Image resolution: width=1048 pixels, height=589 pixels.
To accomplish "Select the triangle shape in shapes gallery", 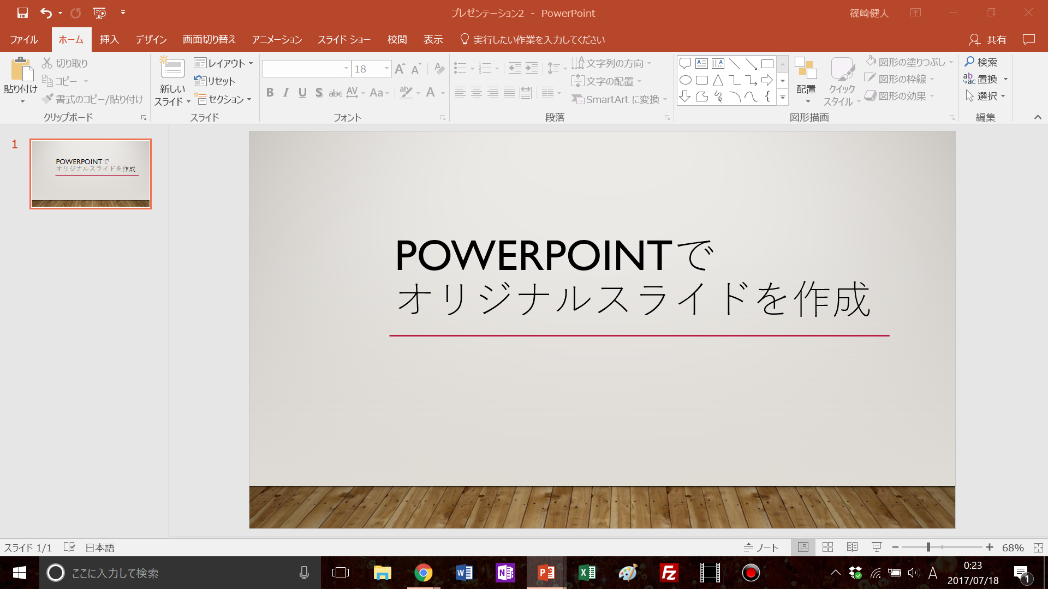I will (718, 80).
